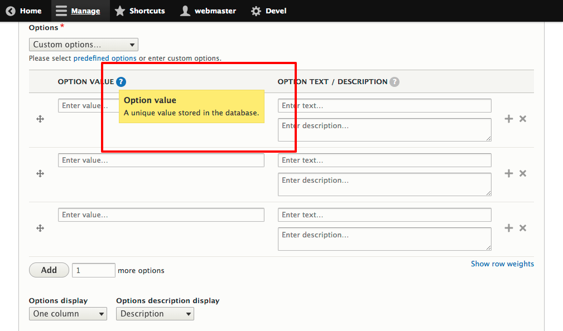Screen dimensions: 563x331
Task: Open the webmaster user menu
Action: tap(208, 11)
